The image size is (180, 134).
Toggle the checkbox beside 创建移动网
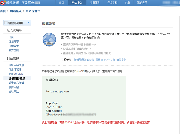(x=6, y=22)
